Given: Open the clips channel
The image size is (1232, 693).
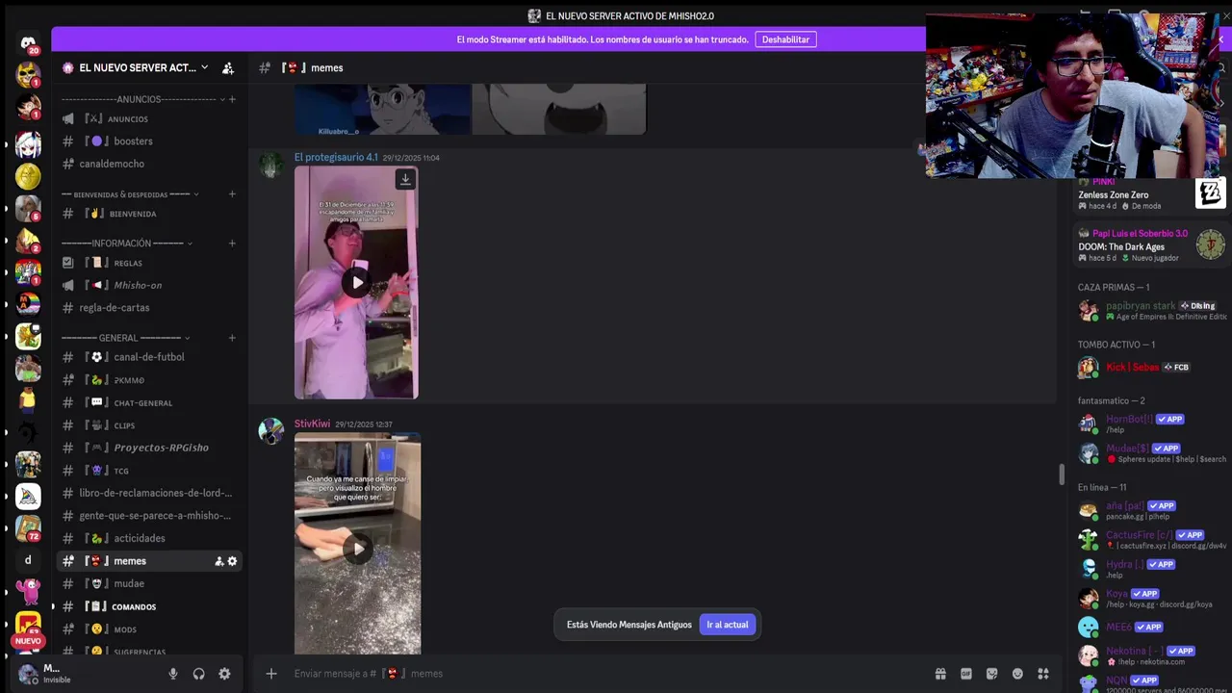Looking at the screenshot, I should click(148, 425).
